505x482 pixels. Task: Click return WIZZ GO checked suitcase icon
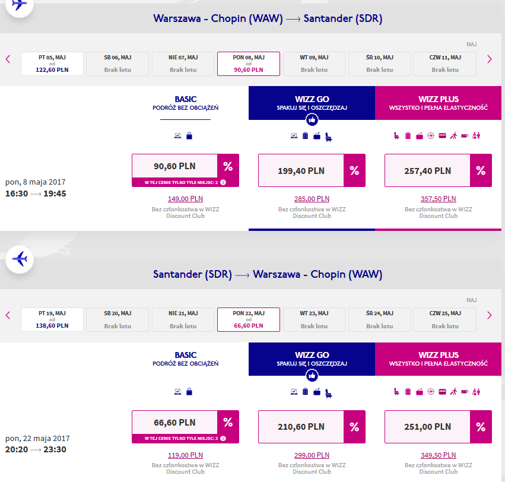306,391
